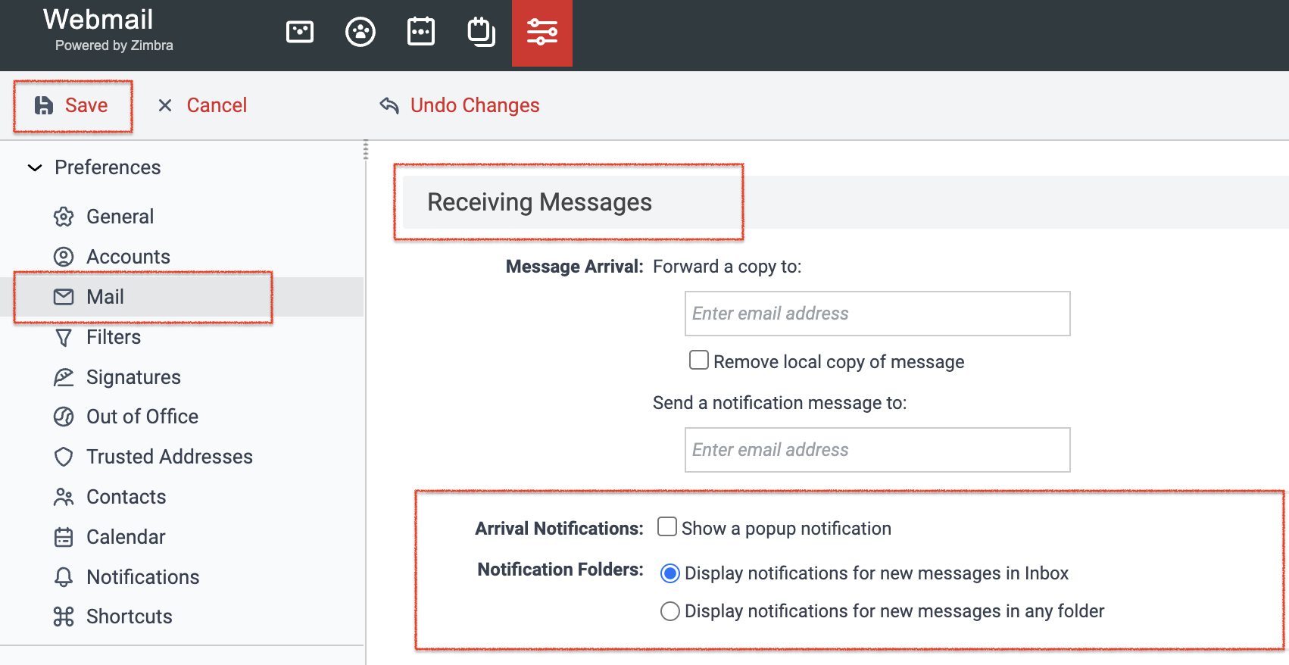Click the Message Arrival label
1289x665 pixels.
(x=574, y=267)
